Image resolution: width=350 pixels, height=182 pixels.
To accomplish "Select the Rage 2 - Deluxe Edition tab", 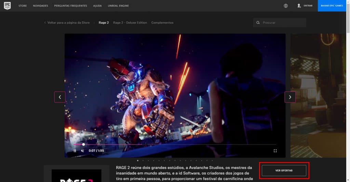I will 130,23.
